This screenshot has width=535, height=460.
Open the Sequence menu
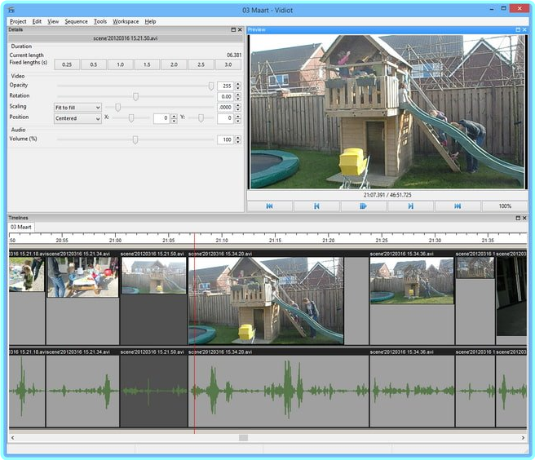(76, 21)
